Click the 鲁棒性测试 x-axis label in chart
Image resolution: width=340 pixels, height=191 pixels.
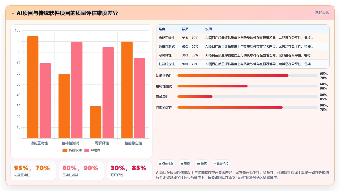pos(70,143)
